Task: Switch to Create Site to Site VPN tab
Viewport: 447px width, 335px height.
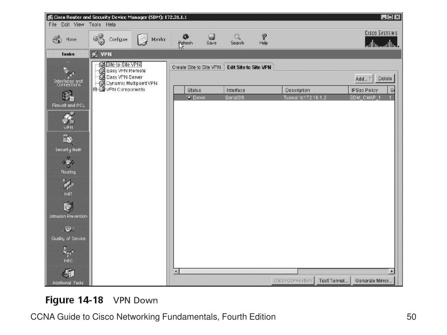Action: click(x=196, y=67)
